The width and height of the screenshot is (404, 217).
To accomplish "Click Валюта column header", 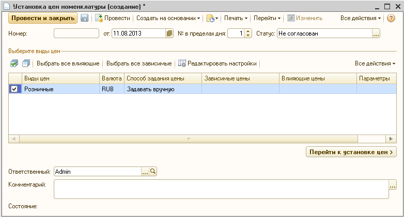I will pyautogui.click(x=112, y=78).
